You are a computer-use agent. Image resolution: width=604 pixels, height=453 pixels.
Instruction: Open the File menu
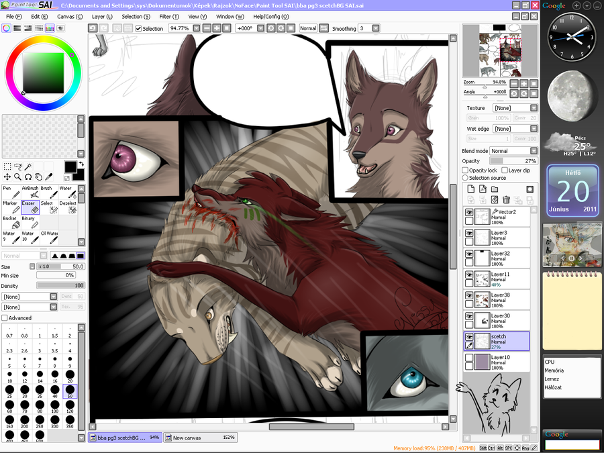click(x=14, y=17)
